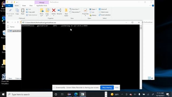Click Stop sharing button

pyautogui.click(x=107, y=88)
